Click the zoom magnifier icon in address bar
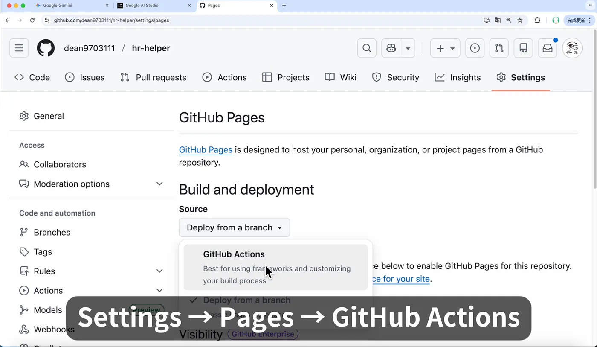Screen dimensions: 597x347 click(x=509, y=20)
